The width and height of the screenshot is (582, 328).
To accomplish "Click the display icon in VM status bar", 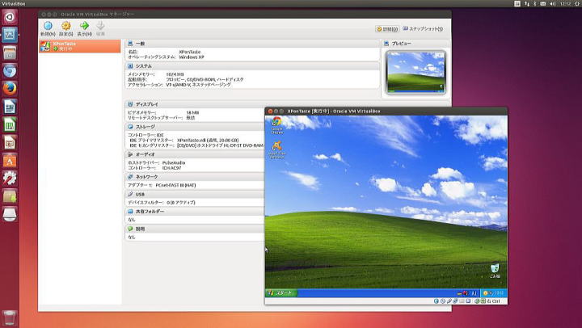I will (468, 301).
